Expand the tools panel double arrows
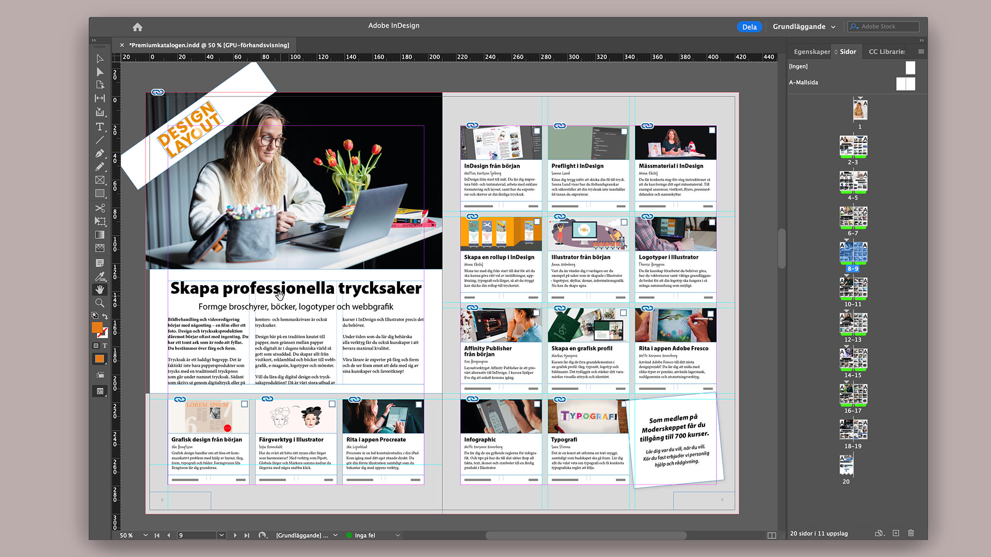Screen dimensions: 991x557 (x=94, y=40)
